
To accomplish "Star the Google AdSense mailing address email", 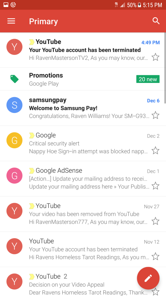I will [x=155, y=186].
